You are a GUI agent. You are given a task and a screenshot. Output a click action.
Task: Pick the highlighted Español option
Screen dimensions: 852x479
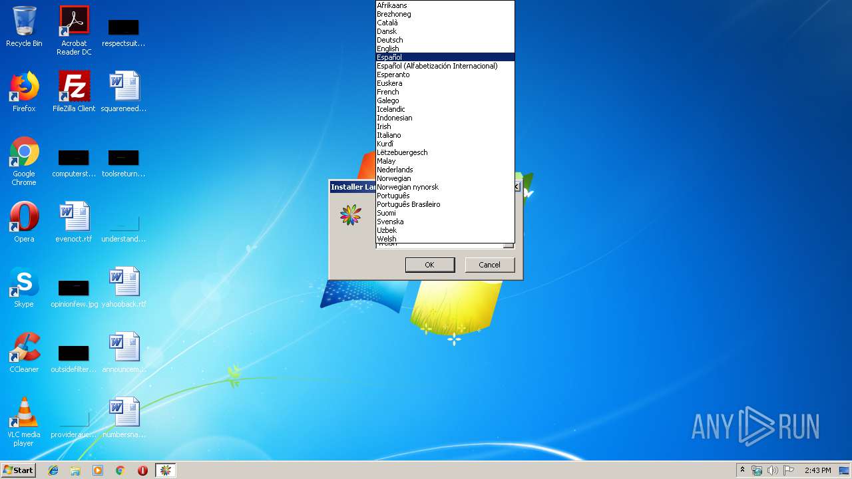point(445,57)
